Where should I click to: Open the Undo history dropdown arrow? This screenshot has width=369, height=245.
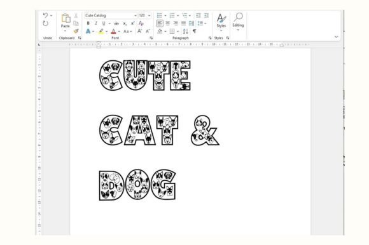coord(52,16)
